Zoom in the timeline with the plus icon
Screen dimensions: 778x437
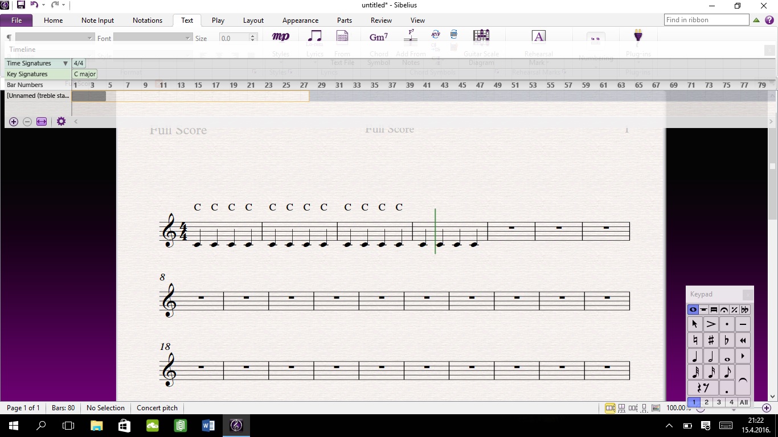pos(14,122)
